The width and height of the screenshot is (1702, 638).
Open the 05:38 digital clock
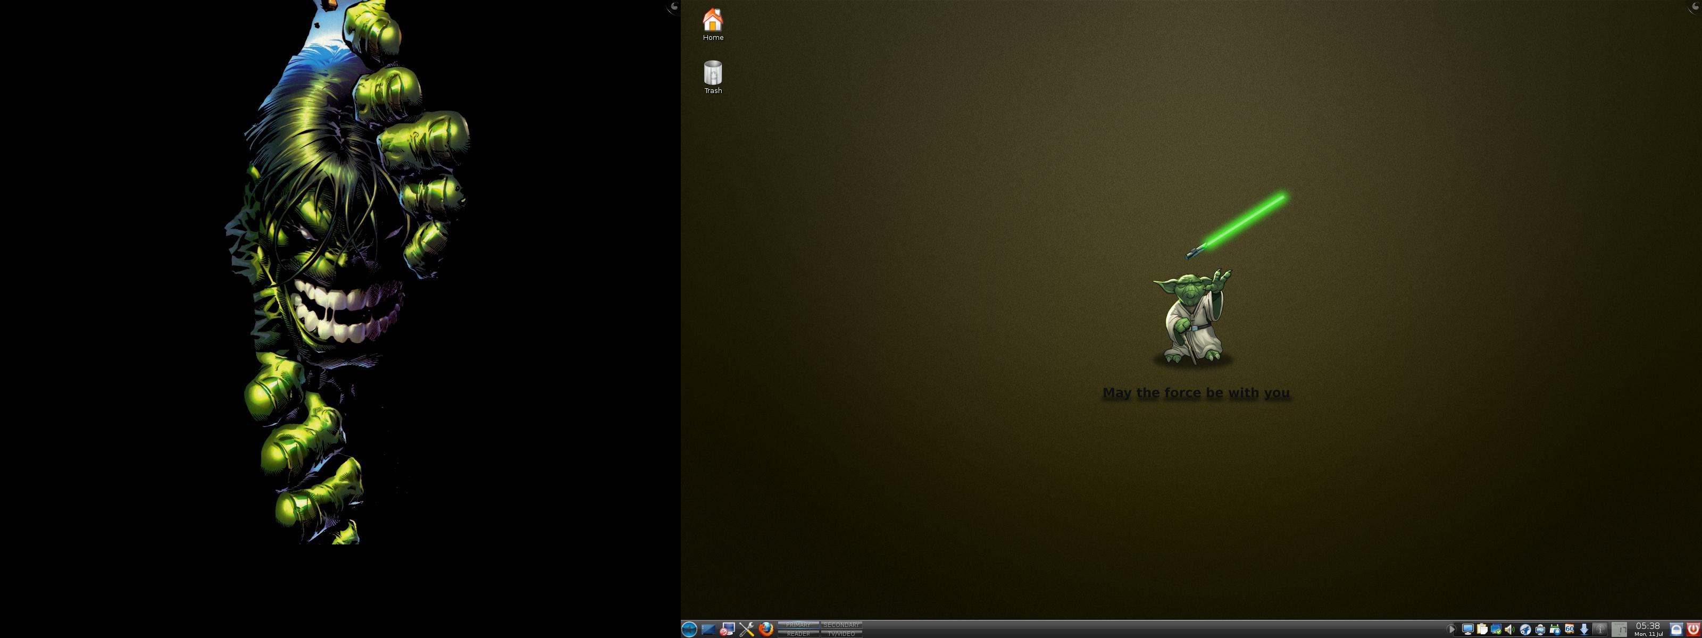point(1648,629)
